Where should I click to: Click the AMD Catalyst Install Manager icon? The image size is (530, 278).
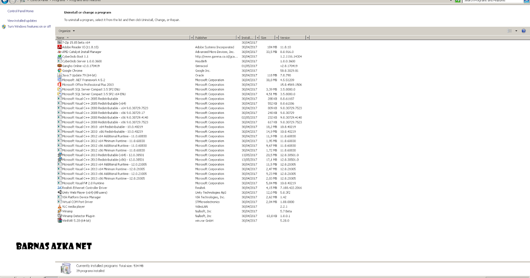tap(59, 52)
